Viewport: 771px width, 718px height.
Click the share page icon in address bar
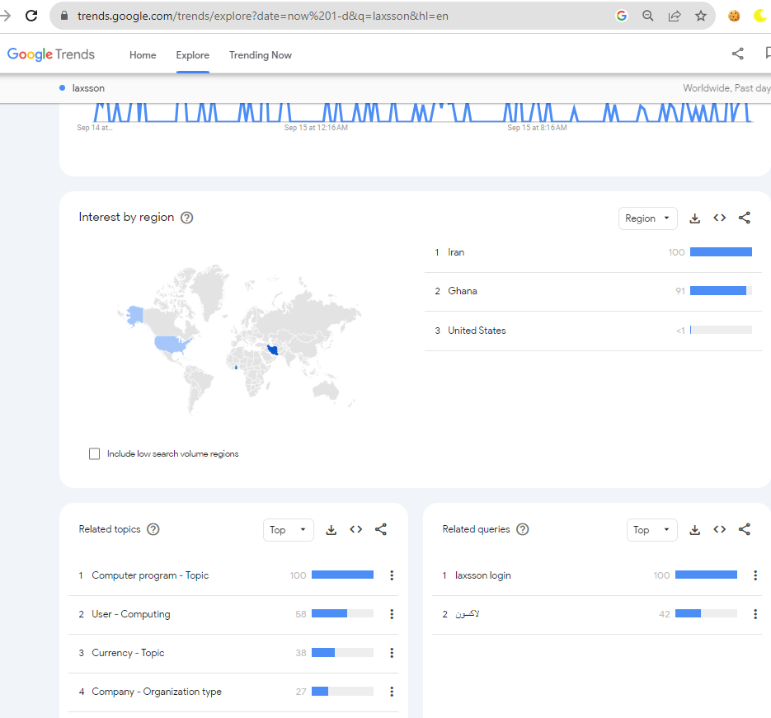point(675,16)
